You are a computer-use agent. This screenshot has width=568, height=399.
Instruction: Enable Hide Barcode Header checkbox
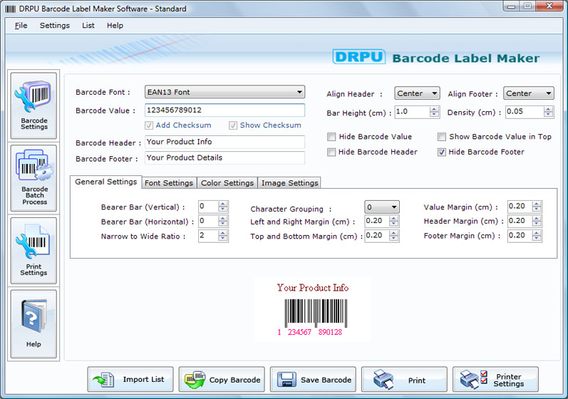tap(331, 152)
